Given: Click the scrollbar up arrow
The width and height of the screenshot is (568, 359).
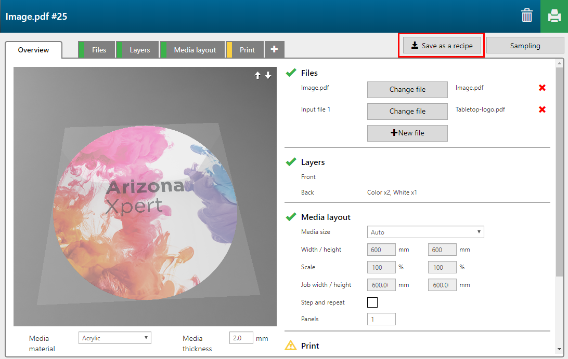Looking at the screenshot, I should [559, 63].
